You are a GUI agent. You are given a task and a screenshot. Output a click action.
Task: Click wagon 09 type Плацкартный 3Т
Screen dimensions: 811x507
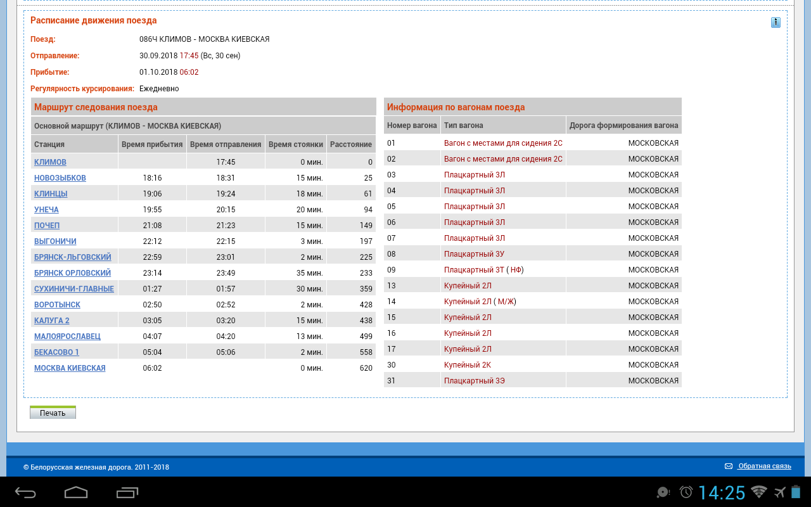474,270
